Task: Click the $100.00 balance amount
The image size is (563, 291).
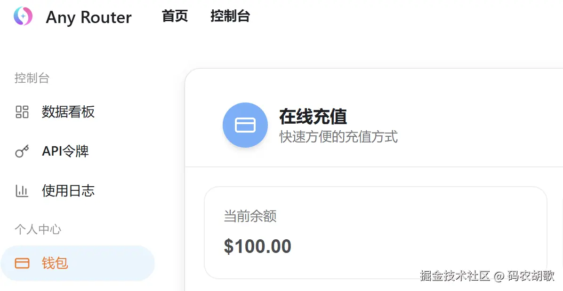Action: tap(258, 246)
